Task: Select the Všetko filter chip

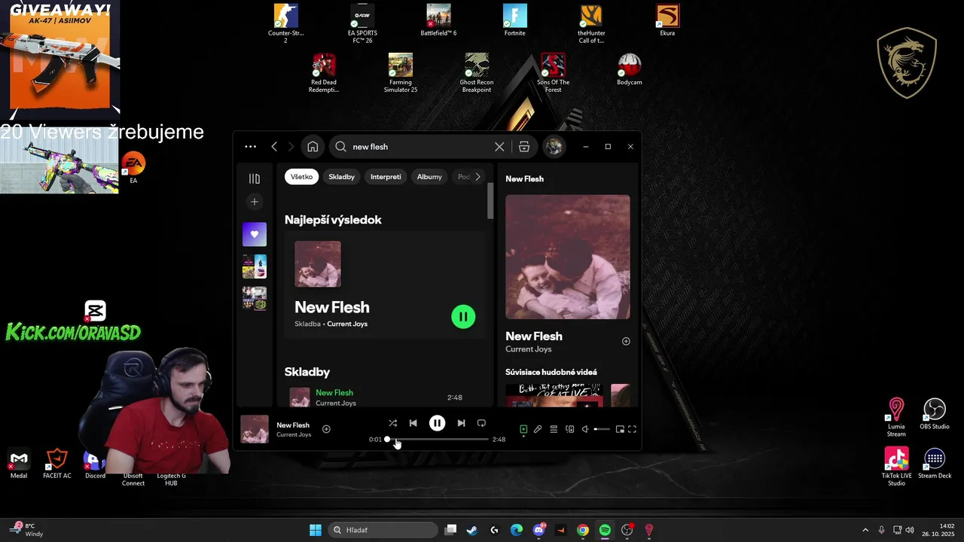Action: [301, 177]
